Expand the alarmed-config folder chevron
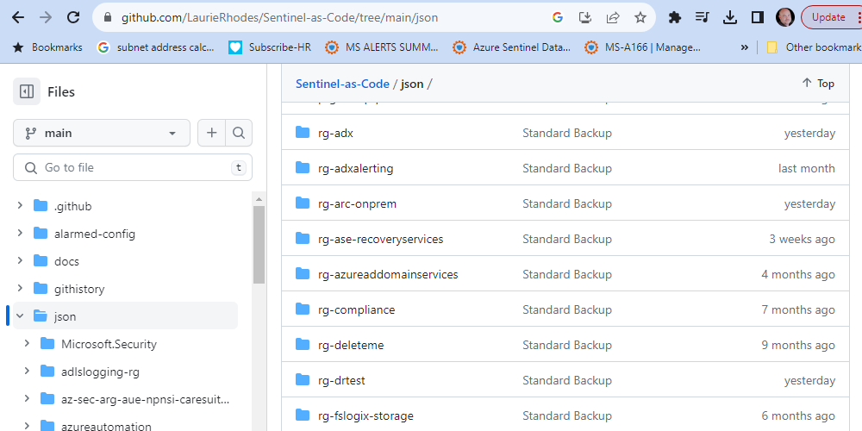The height and width of the screenshot is (431, 862). (x=20, y=233)
